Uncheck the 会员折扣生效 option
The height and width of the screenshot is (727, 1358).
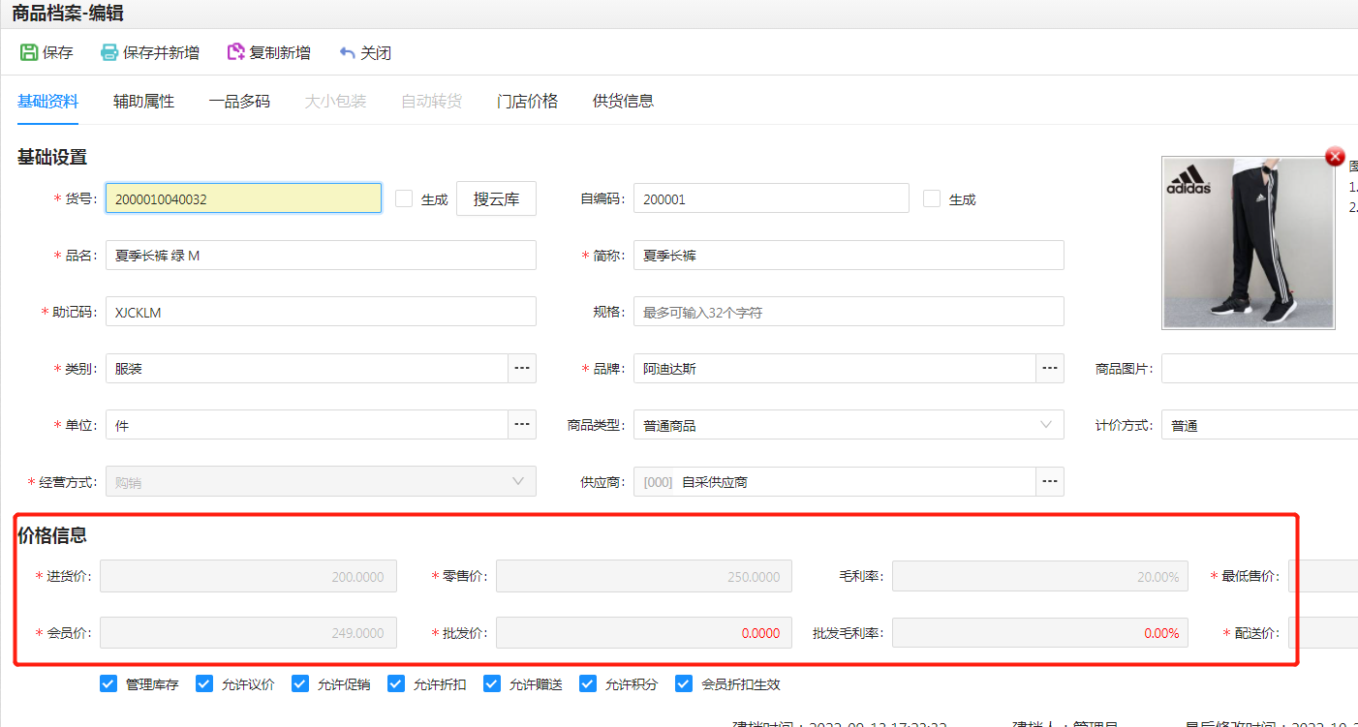click(x=684, y=683)
